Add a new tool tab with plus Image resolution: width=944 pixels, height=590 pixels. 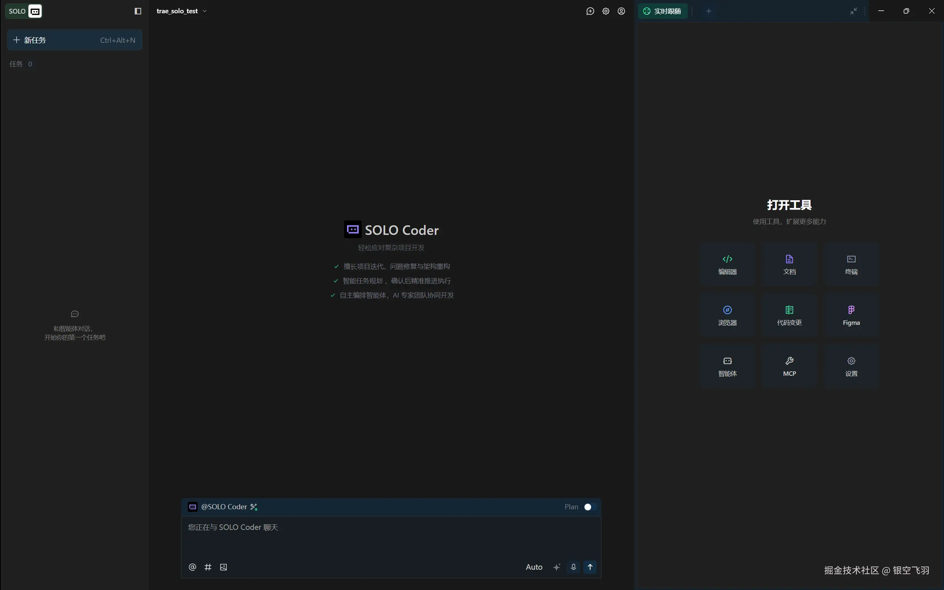pyautogui.click(x=708, y=11)
